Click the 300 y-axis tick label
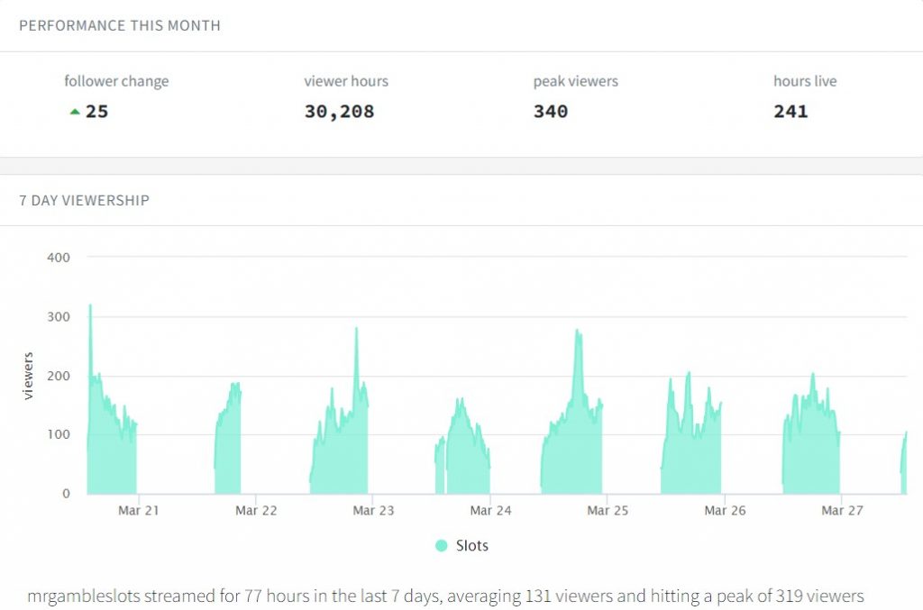This screenshot has width=923, height=610. [59, 317]
